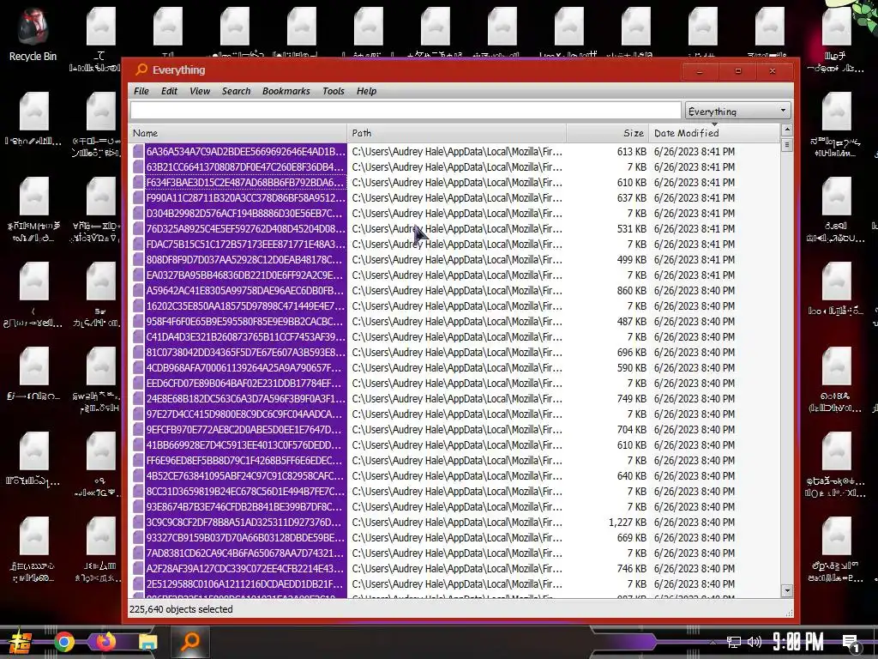Launch Firefox from the taskbar

coord(105,641)
